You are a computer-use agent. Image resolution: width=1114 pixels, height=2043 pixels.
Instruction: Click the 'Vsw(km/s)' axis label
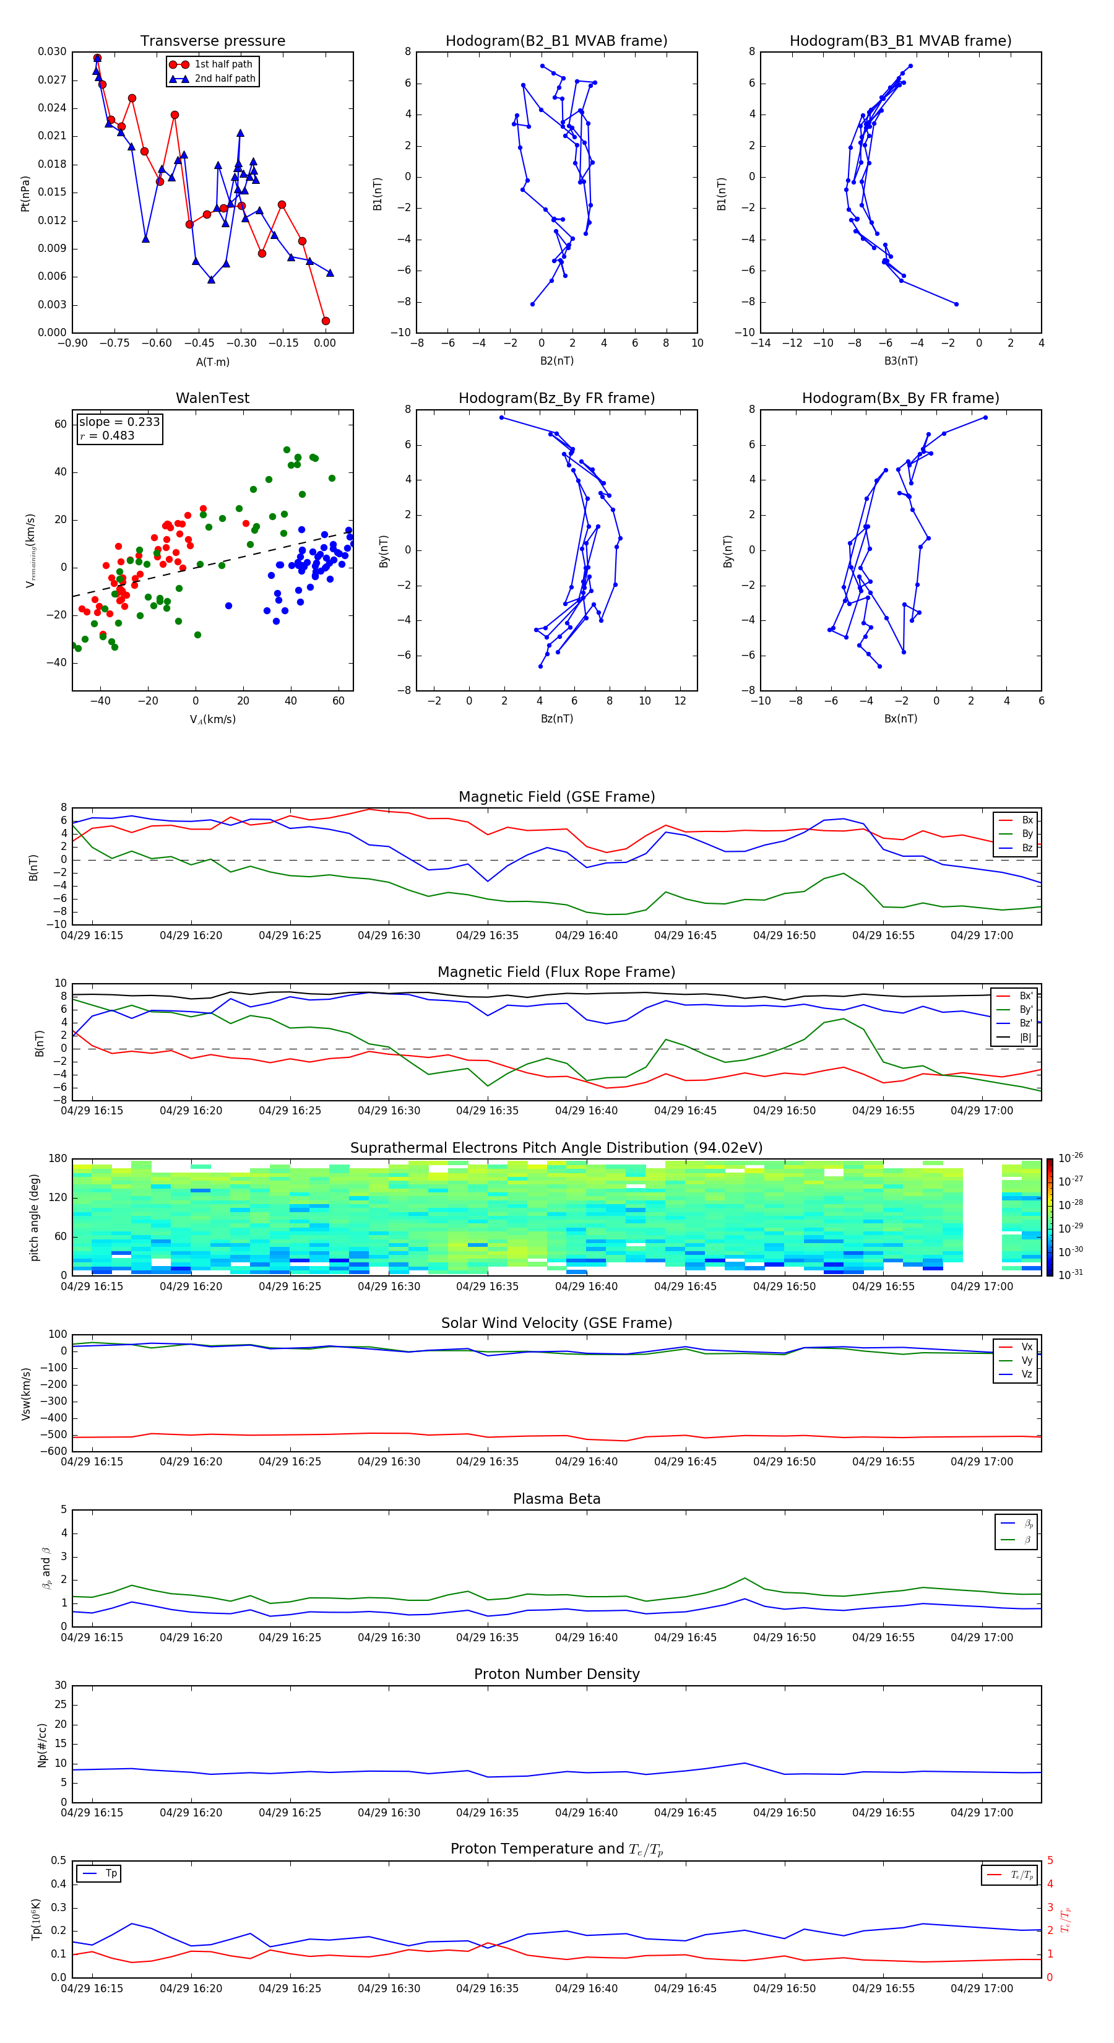[25, 1394]
